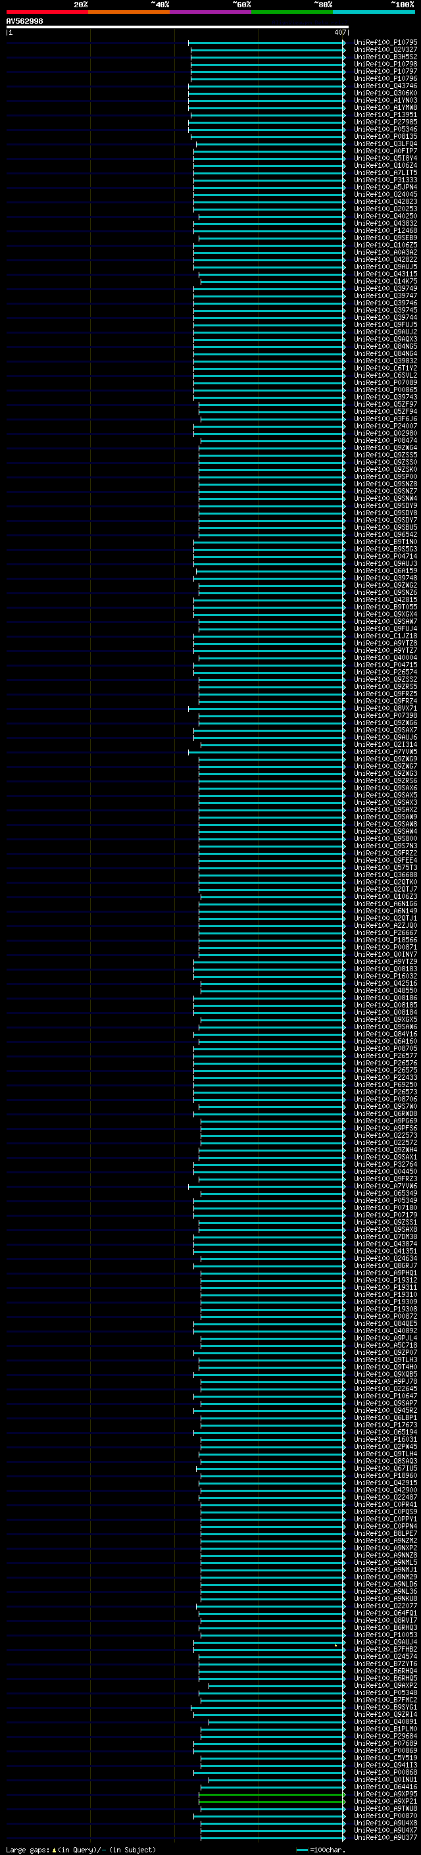421x1855 pixels.
Task: Select hit label UniRef100_Q2QTK0
Action: coord(385,882)
